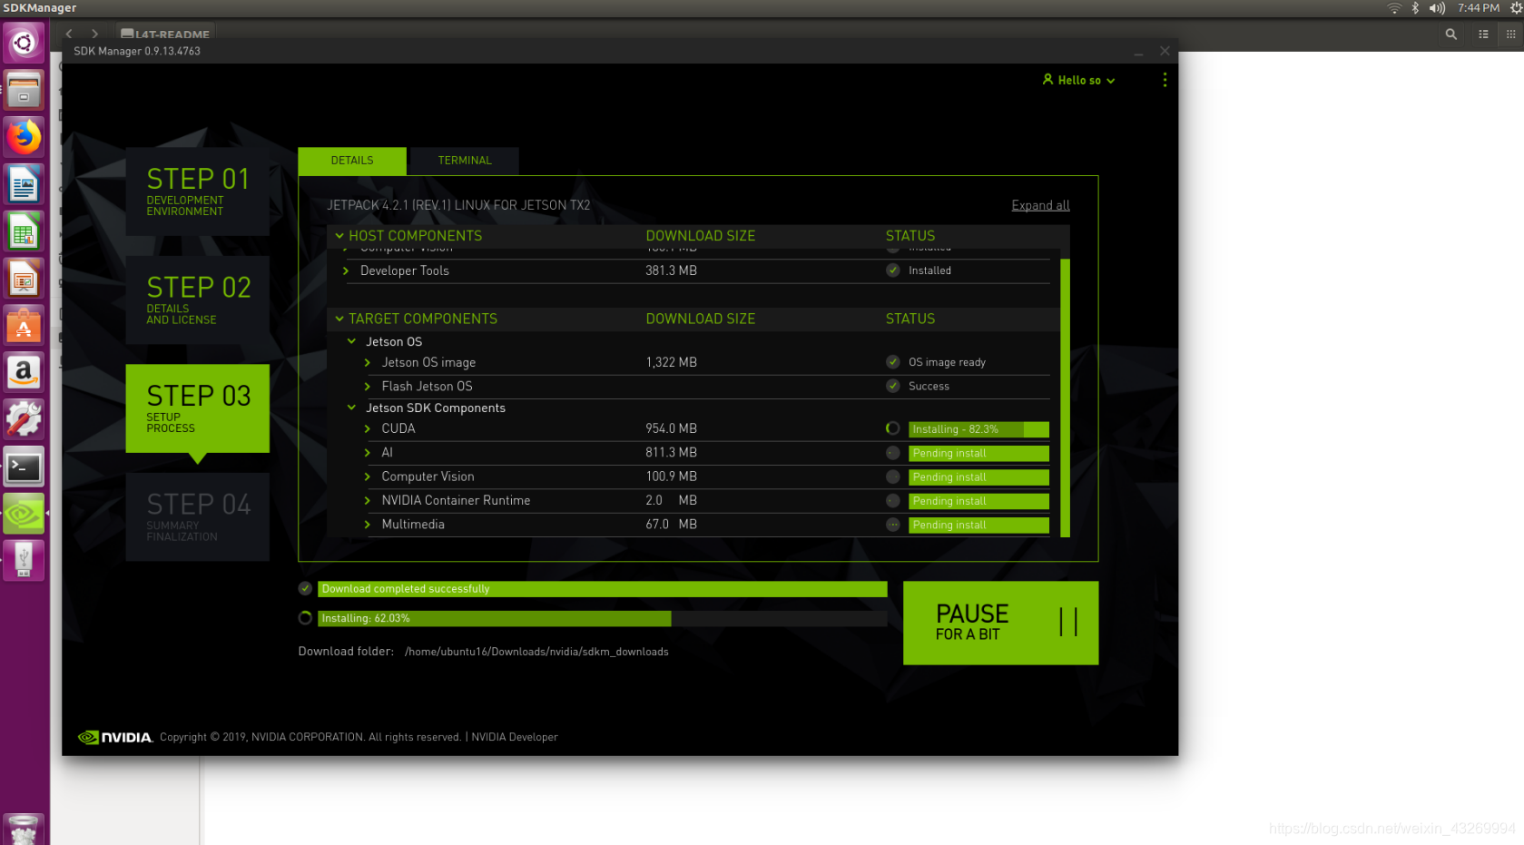This screenshot has height=845, width=1524.
Task: Open the system gear menu in top bar
Action: click(1516, 8)
